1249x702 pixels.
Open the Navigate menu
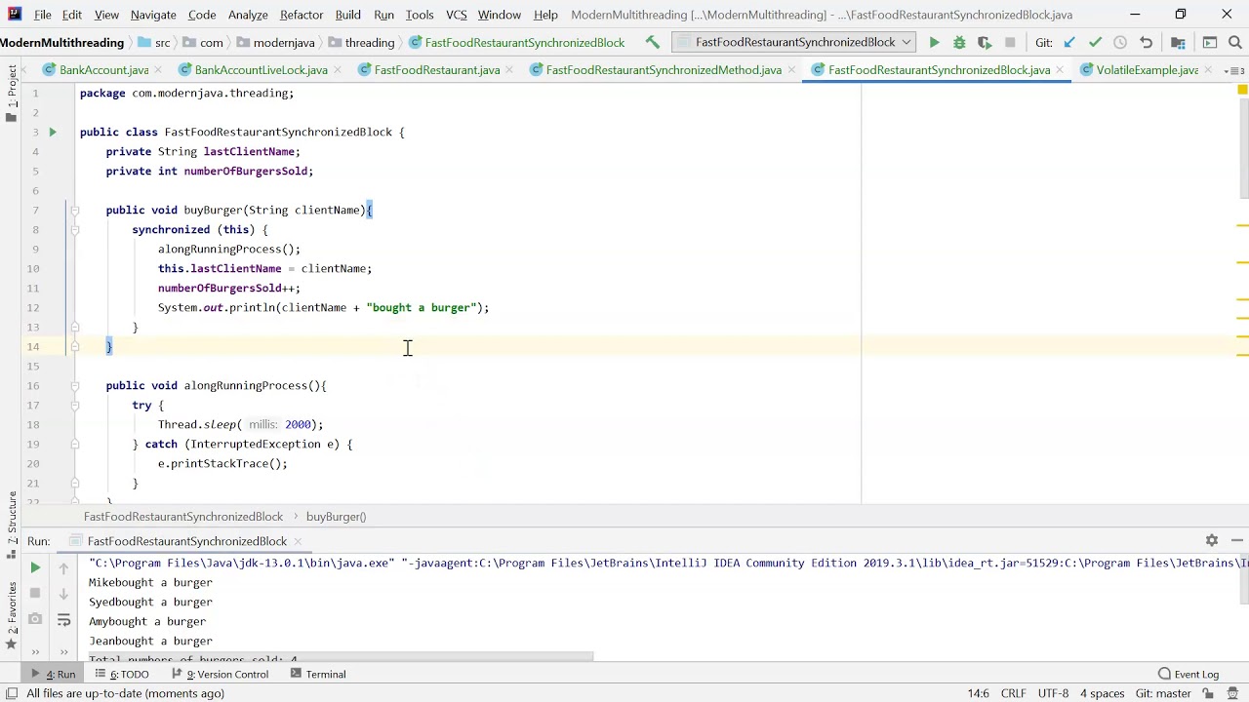[153, 15]
